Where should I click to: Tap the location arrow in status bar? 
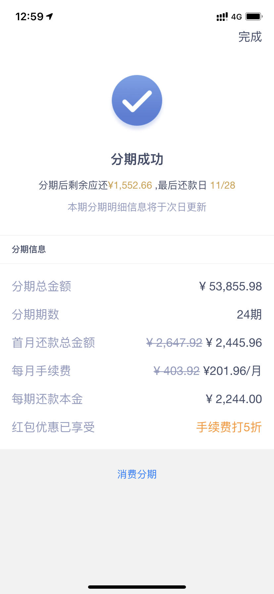click(x=50, y=16)
